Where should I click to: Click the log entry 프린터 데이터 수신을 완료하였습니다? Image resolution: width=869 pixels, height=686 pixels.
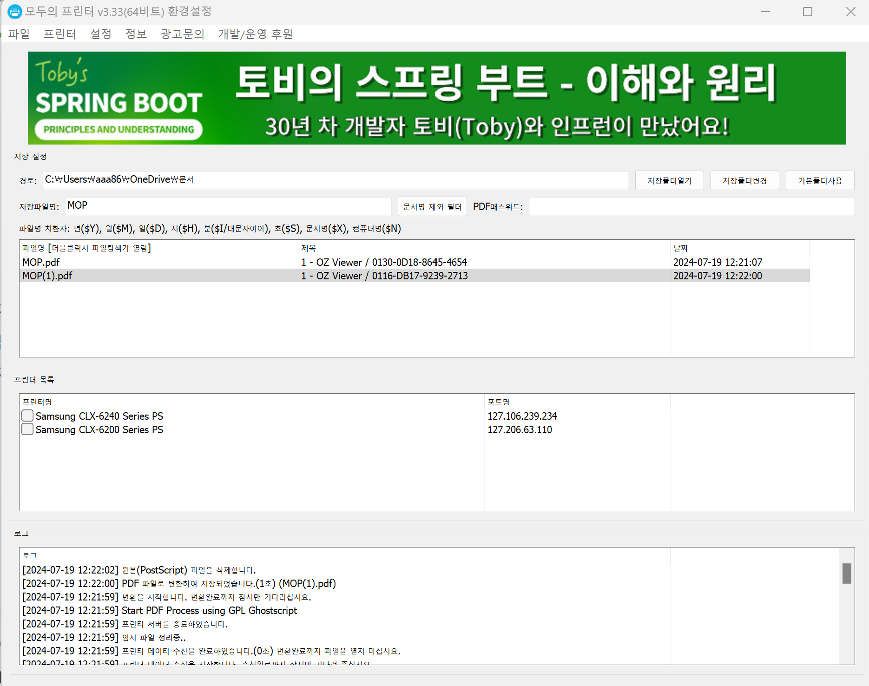click(x=211, y=651)
